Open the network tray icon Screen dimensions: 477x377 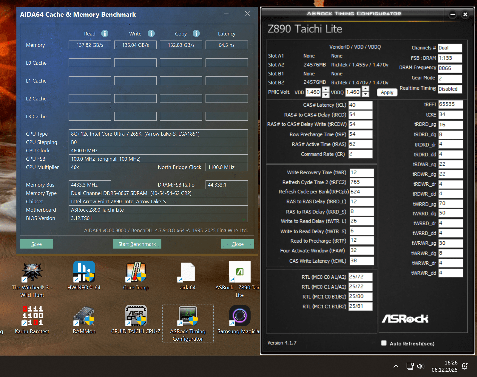coord(410,366)
